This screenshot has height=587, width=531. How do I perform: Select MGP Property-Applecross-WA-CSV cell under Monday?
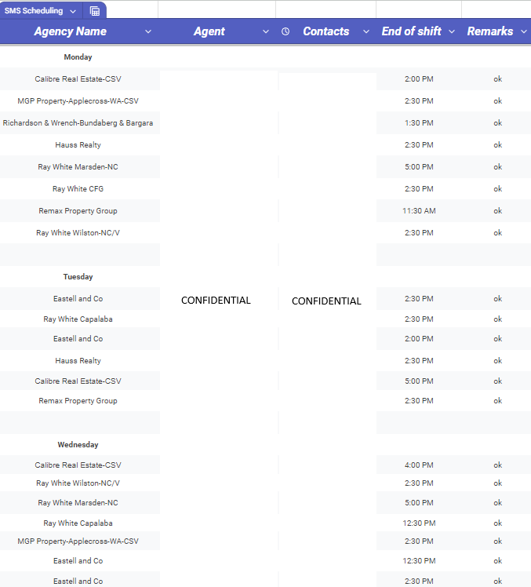coord(78,101)
